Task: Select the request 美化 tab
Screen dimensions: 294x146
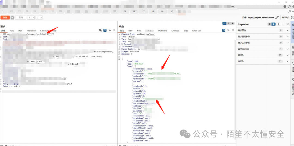Action: point(3,31)
